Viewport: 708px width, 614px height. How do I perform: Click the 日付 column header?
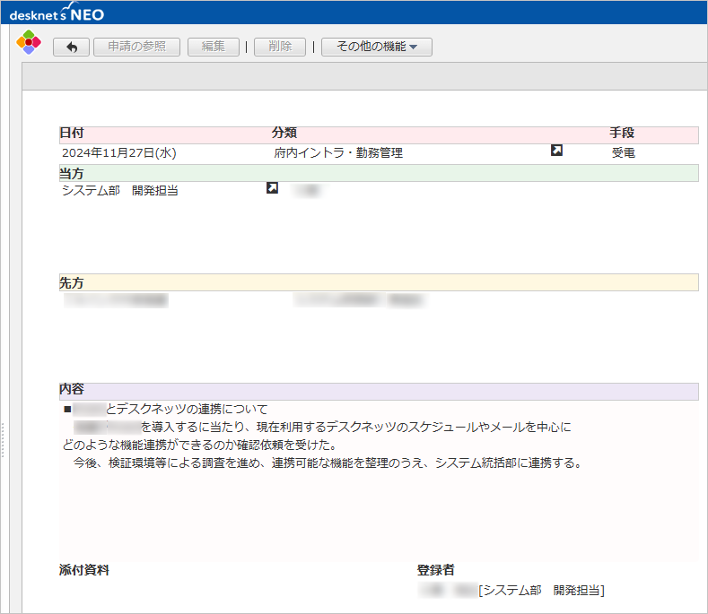click(72, 133)
